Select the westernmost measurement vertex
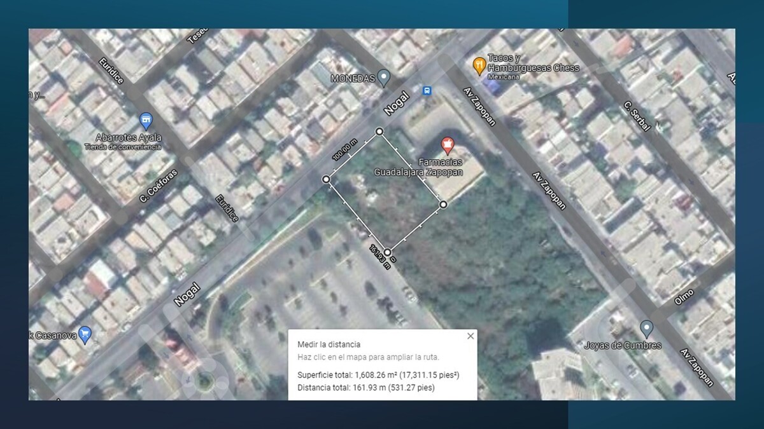 (x=326, y=180)
